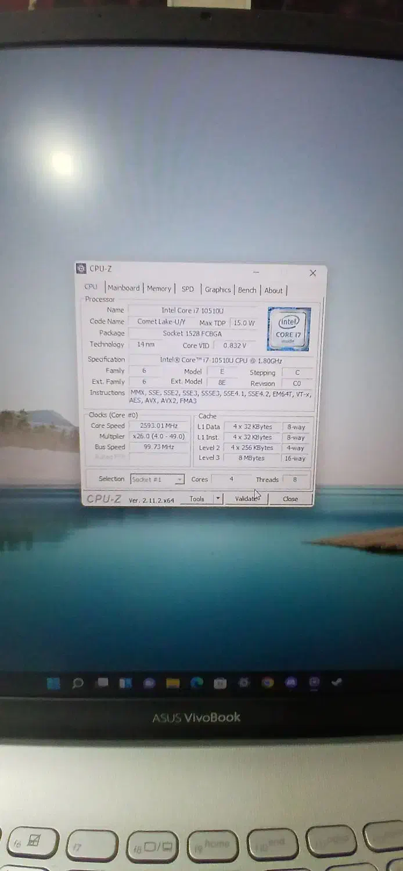Open the Memory tab
This screenshot has height=871, width=403.
159,289
